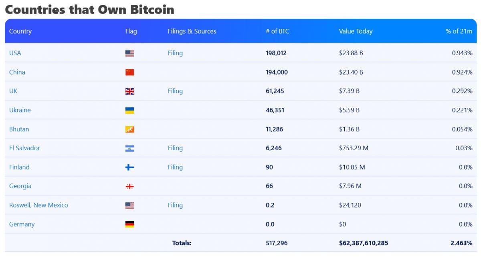Open the USA Filing source link
The height and width of the screenshot is (258, 481).
point(175,53)
